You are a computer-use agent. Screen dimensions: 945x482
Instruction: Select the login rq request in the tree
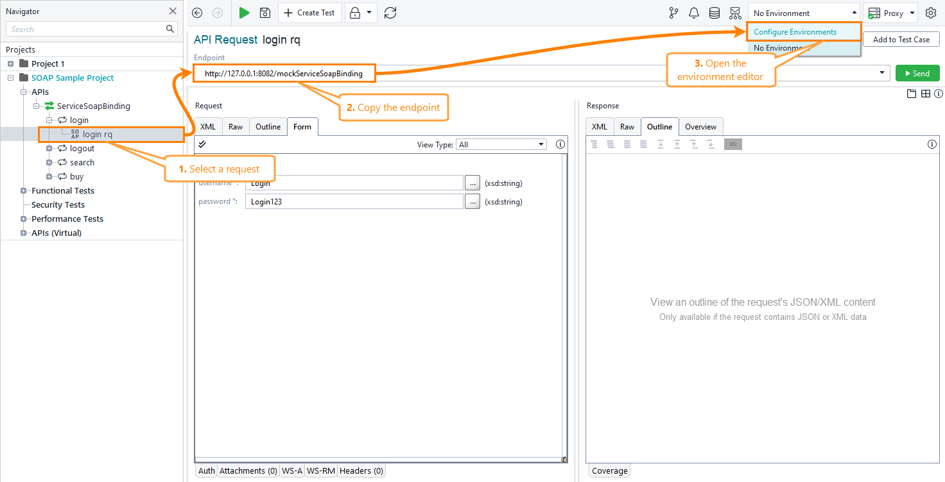(x=97, y=135)
